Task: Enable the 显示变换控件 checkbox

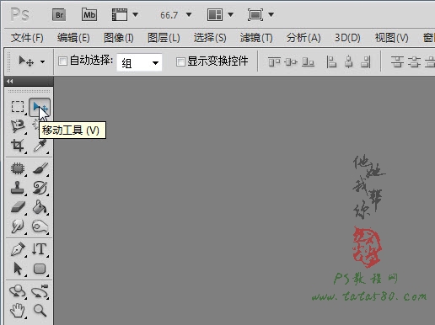Action: [180, 61]
